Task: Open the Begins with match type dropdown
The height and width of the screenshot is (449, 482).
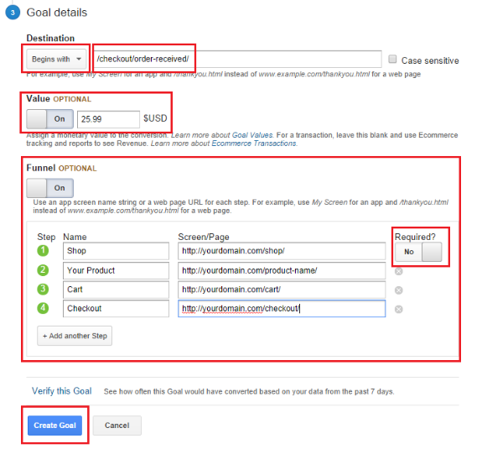Action: (x=55, y=59)
